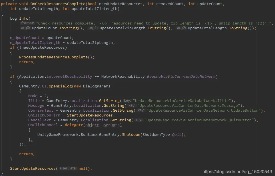Click the OnClickConfirm property
The width and height of the screenshot is (275, 176).
point(44,115)
